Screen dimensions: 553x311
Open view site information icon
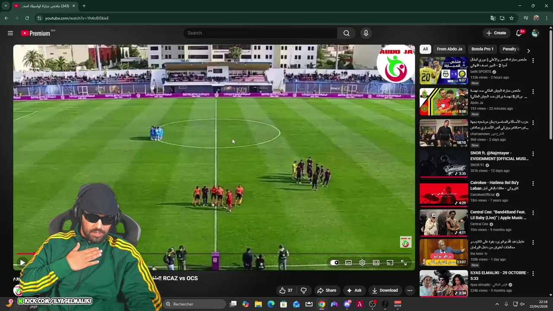(39, 18)
